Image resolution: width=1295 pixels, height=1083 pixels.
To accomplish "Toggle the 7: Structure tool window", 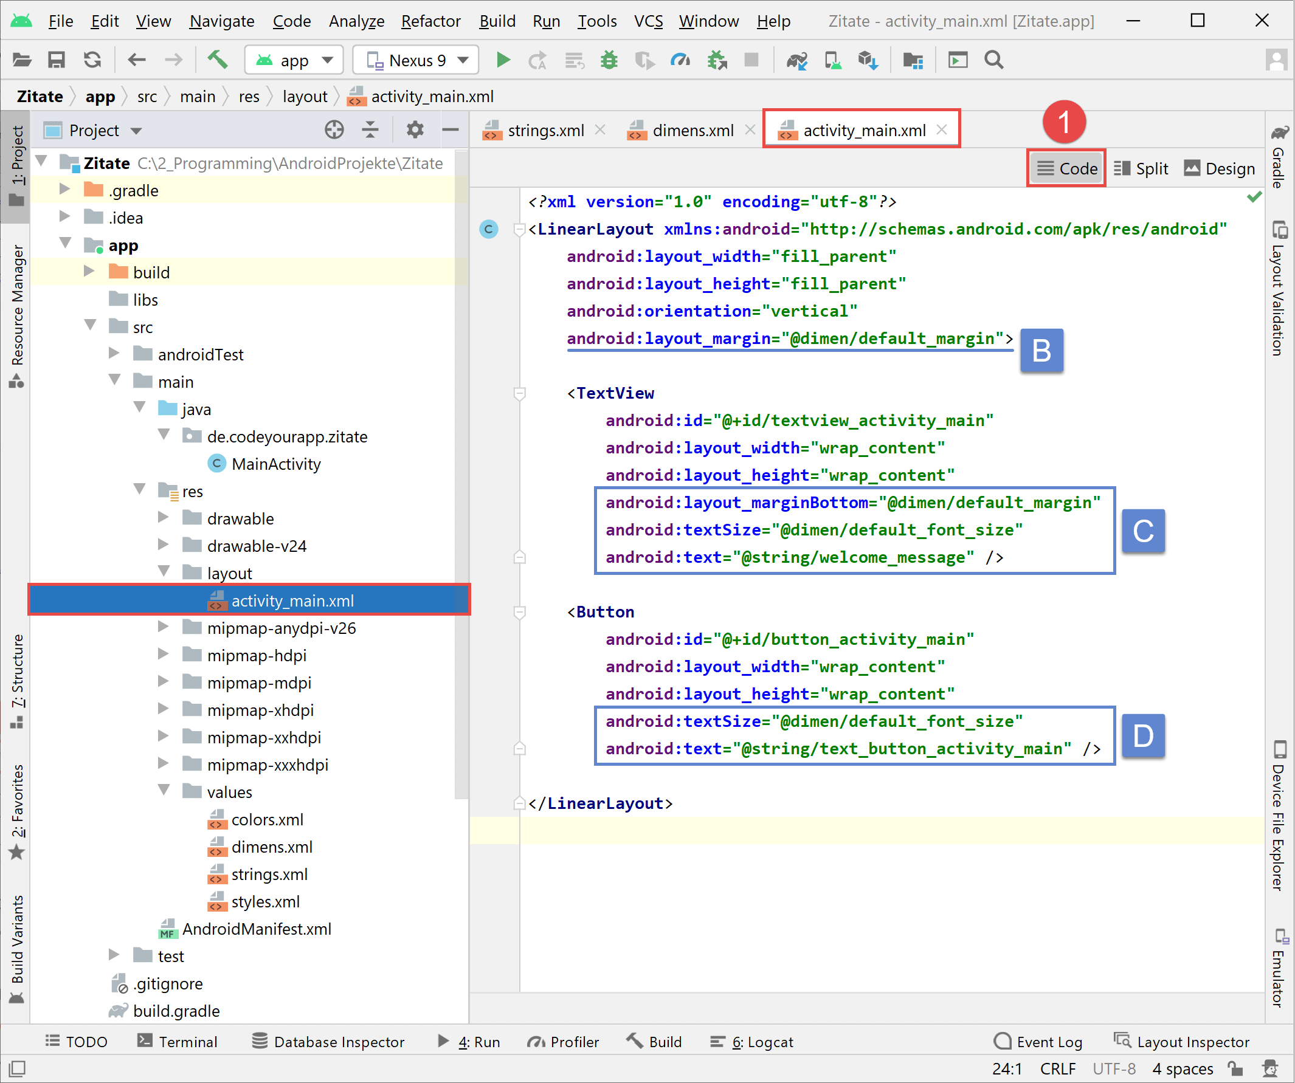I will pyautogui.click(x=16, y=681).
